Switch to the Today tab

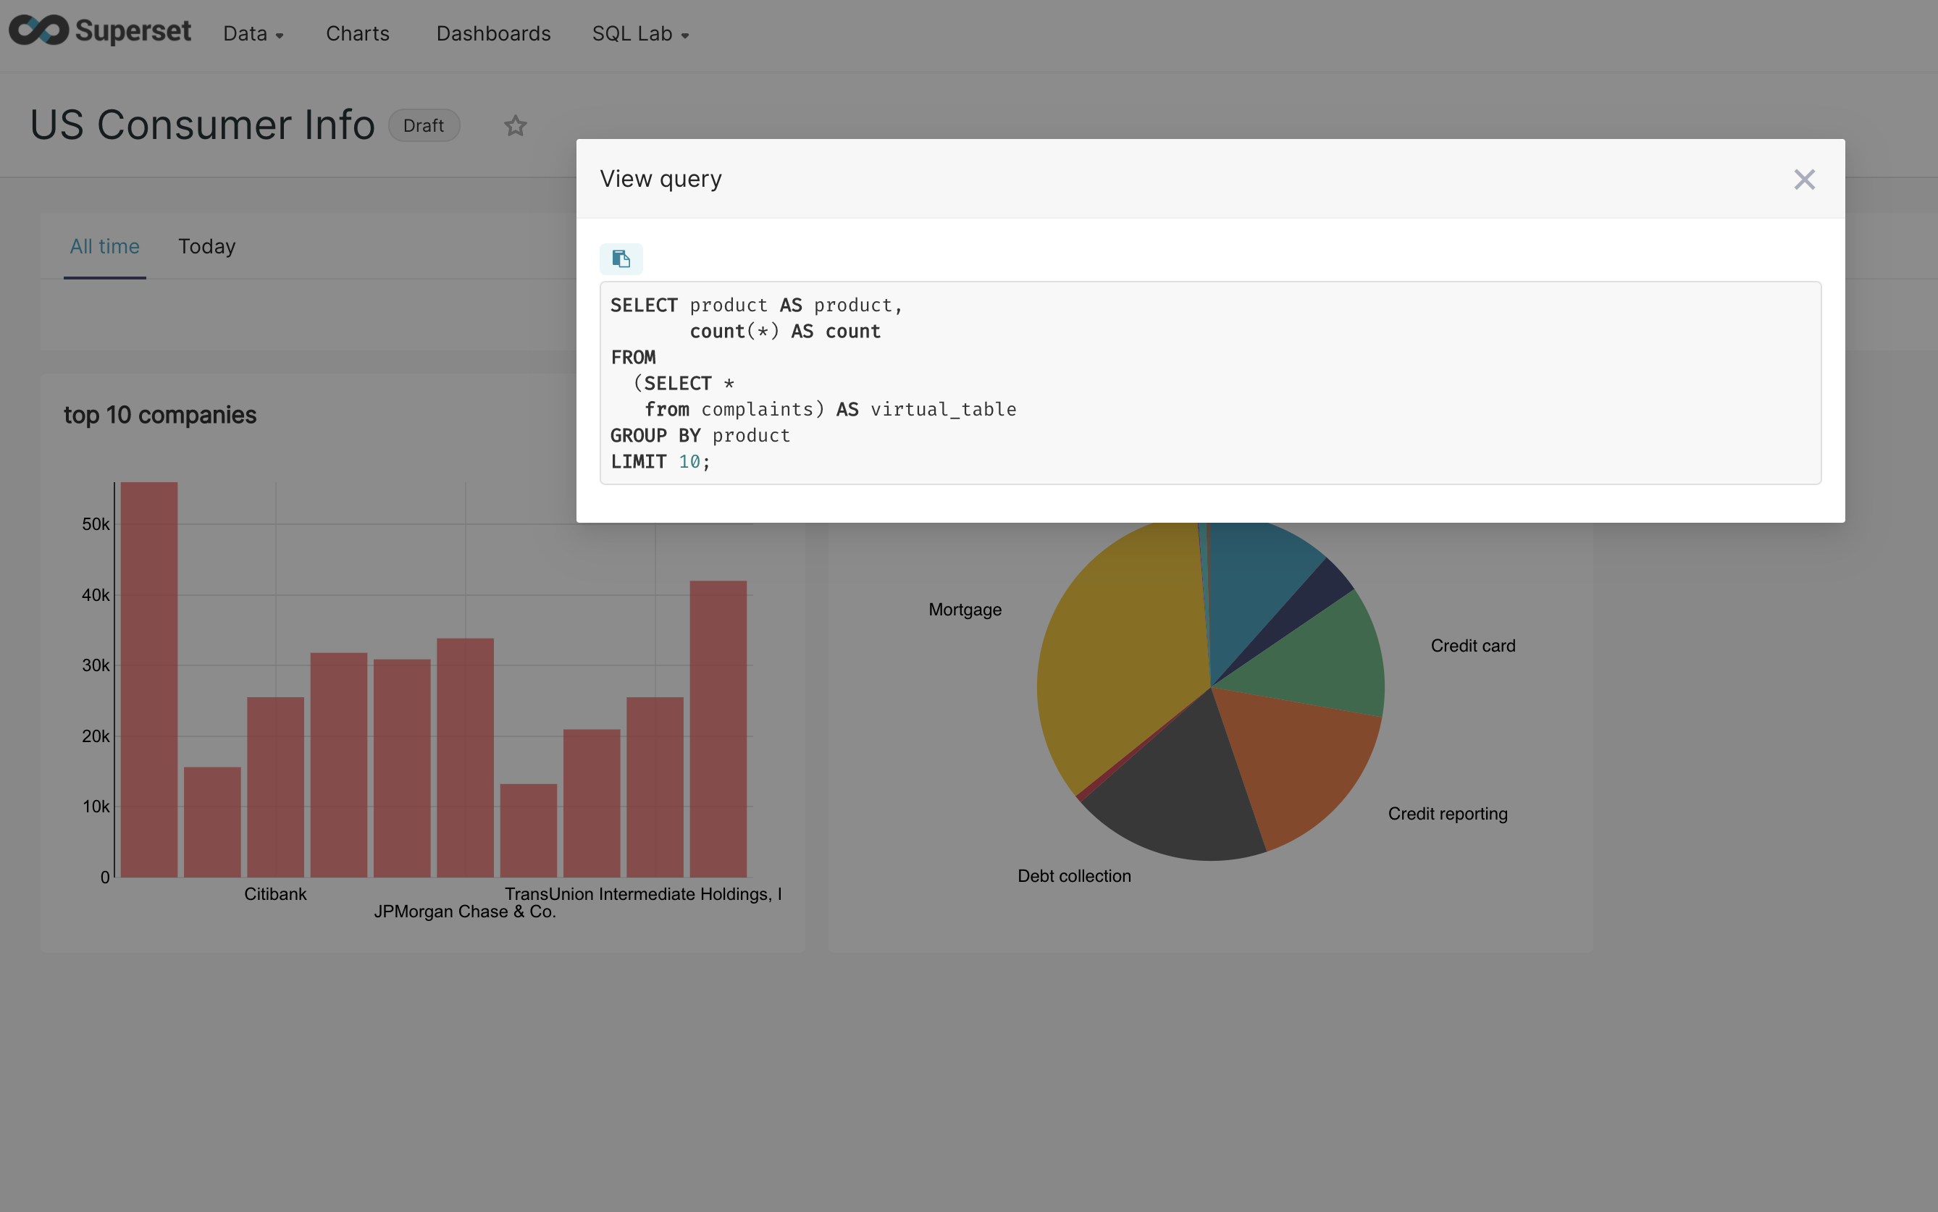tap(206, 246)
